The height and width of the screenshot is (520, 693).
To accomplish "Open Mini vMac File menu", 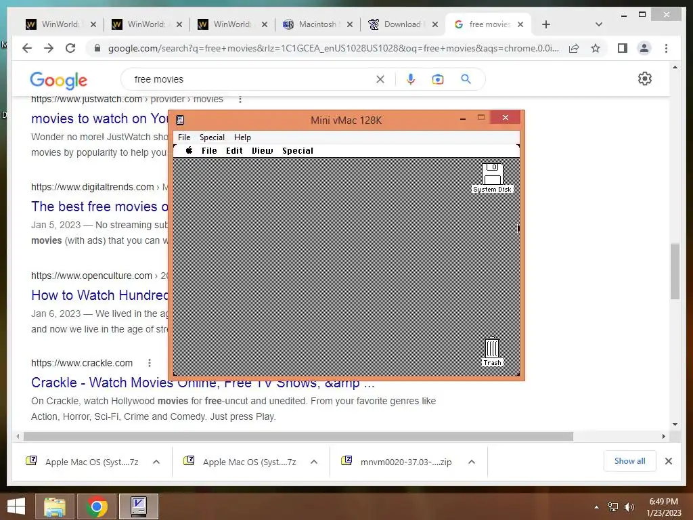I will (184, 137).
